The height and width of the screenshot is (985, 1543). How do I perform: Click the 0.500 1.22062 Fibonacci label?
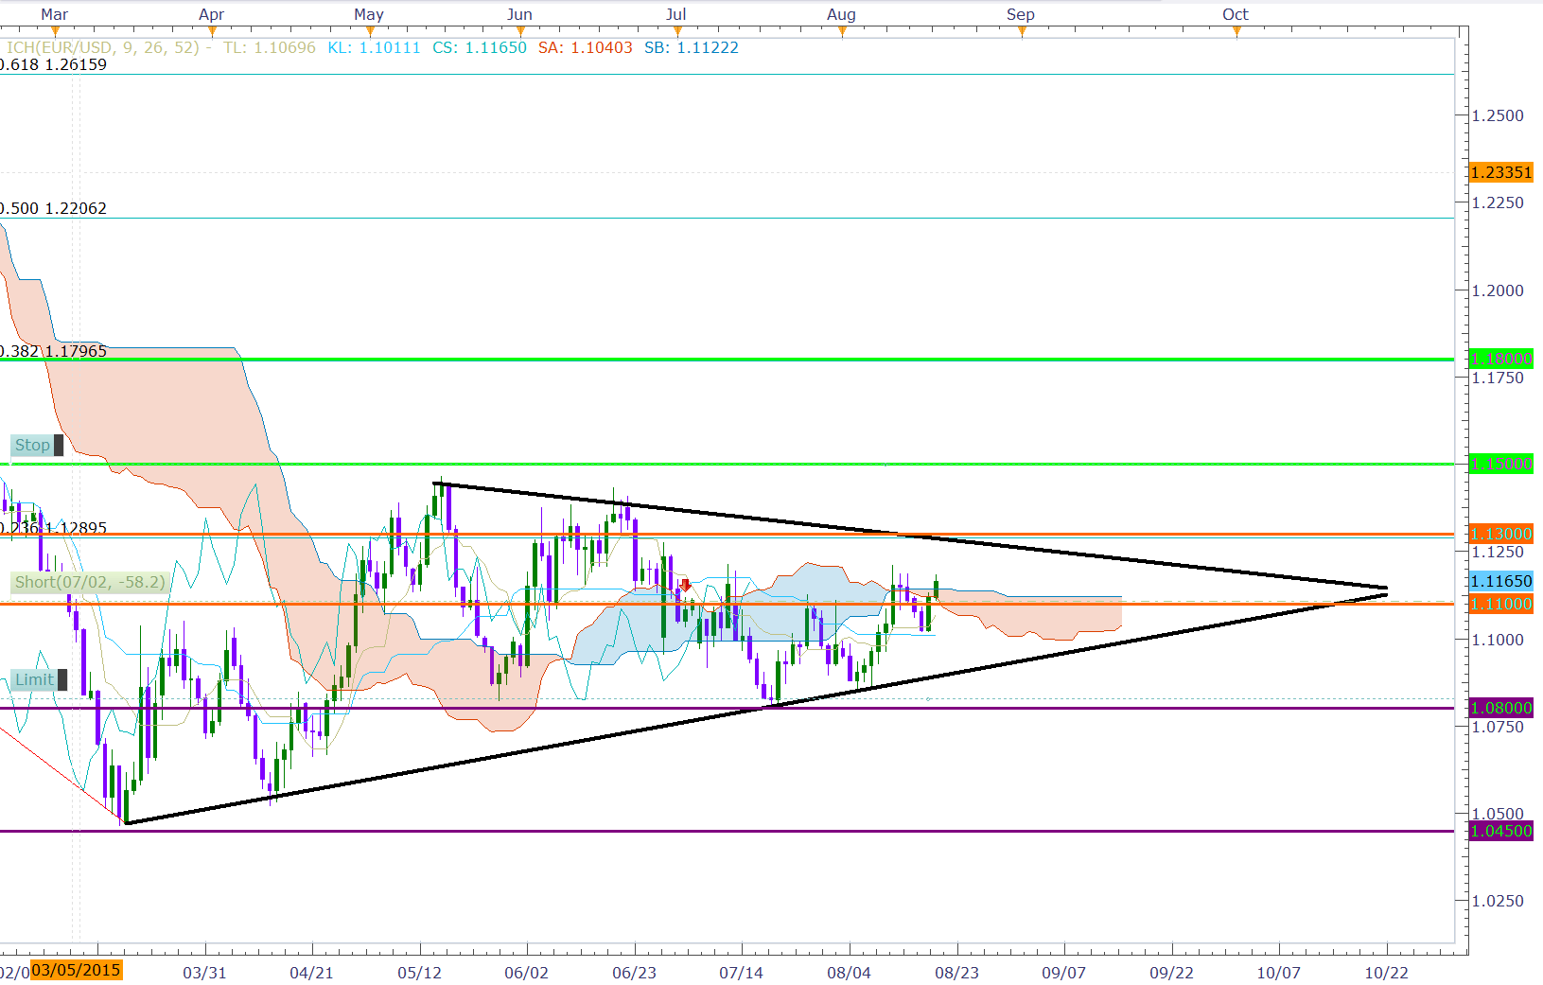[53, 208]
